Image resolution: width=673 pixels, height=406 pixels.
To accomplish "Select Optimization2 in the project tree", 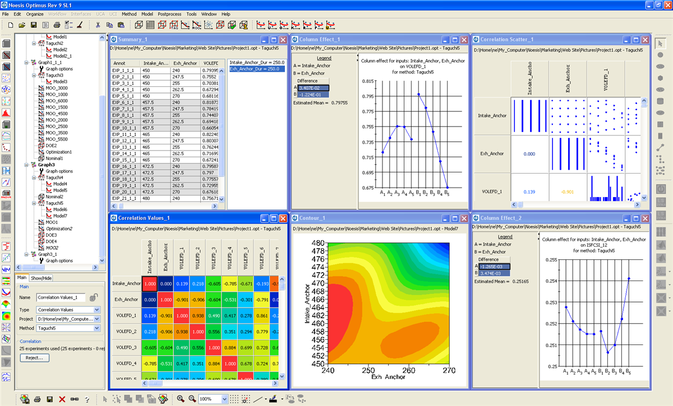I will pos(59,229).
